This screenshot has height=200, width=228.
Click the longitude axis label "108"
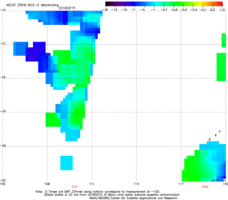coord(47,184)
